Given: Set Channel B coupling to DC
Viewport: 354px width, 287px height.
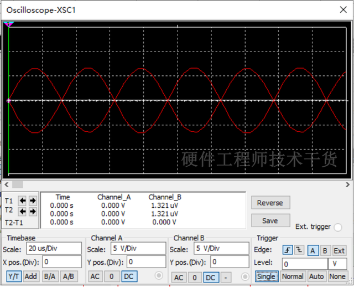Looking at the screenshot, I should [211, 278].
